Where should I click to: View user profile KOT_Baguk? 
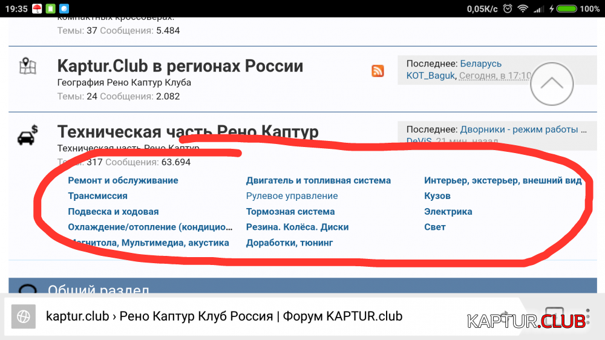pyautogui.click(x=431, y=76)
